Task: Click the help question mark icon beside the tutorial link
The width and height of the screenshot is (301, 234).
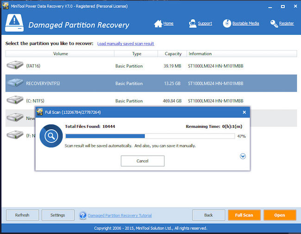Action: (83, 215)
